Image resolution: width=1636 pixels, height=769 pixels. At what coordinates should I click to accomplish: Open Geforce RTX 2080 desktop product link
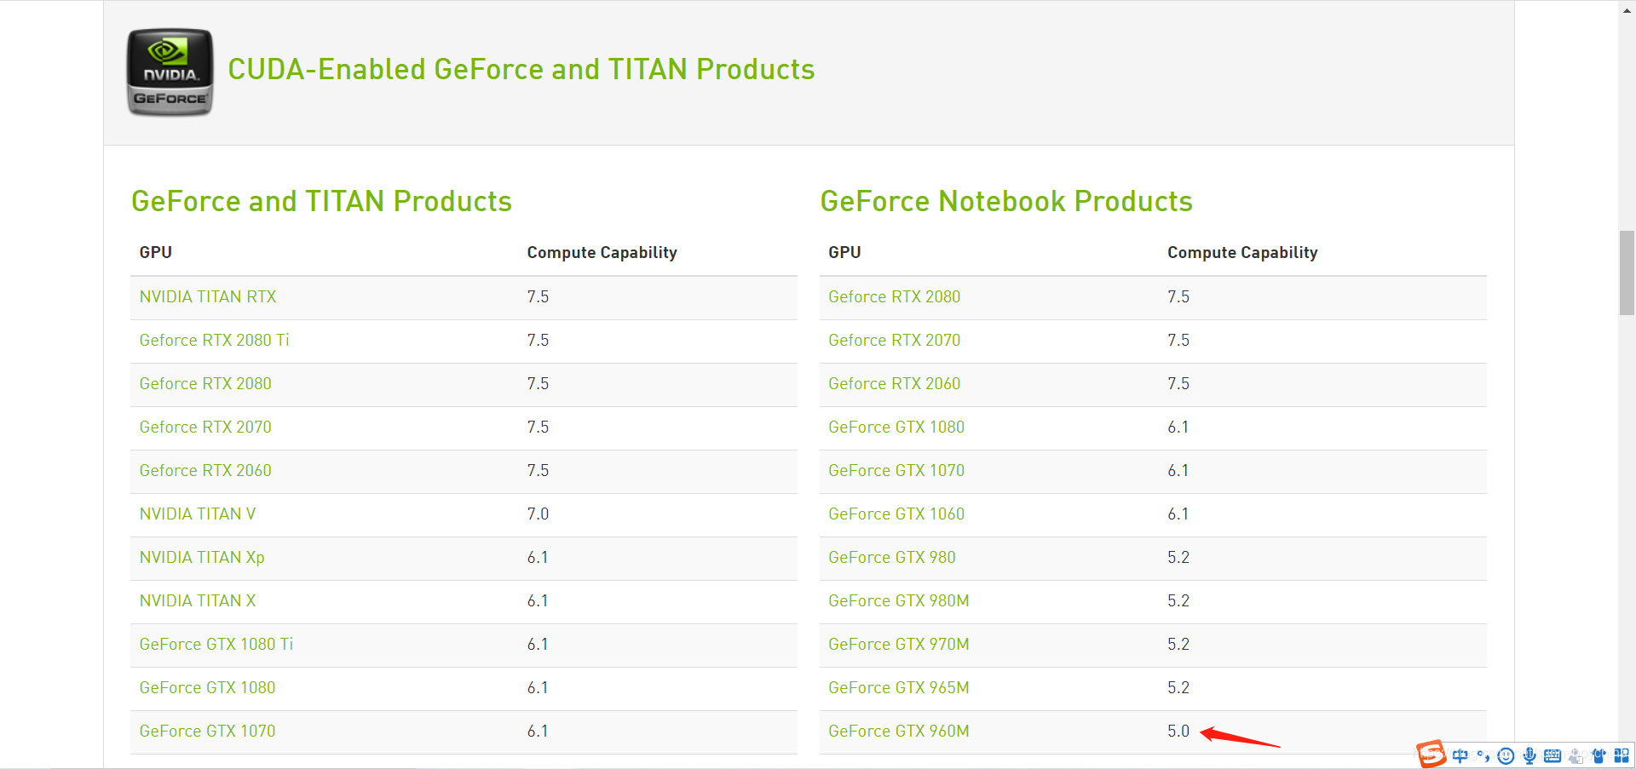[205, 384]
